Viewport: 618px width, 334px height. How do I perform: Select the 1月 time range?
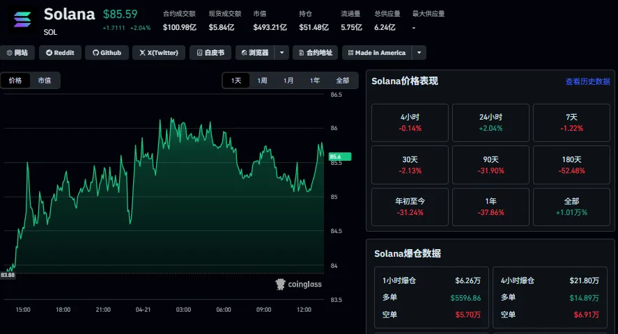tap(288, 80)
